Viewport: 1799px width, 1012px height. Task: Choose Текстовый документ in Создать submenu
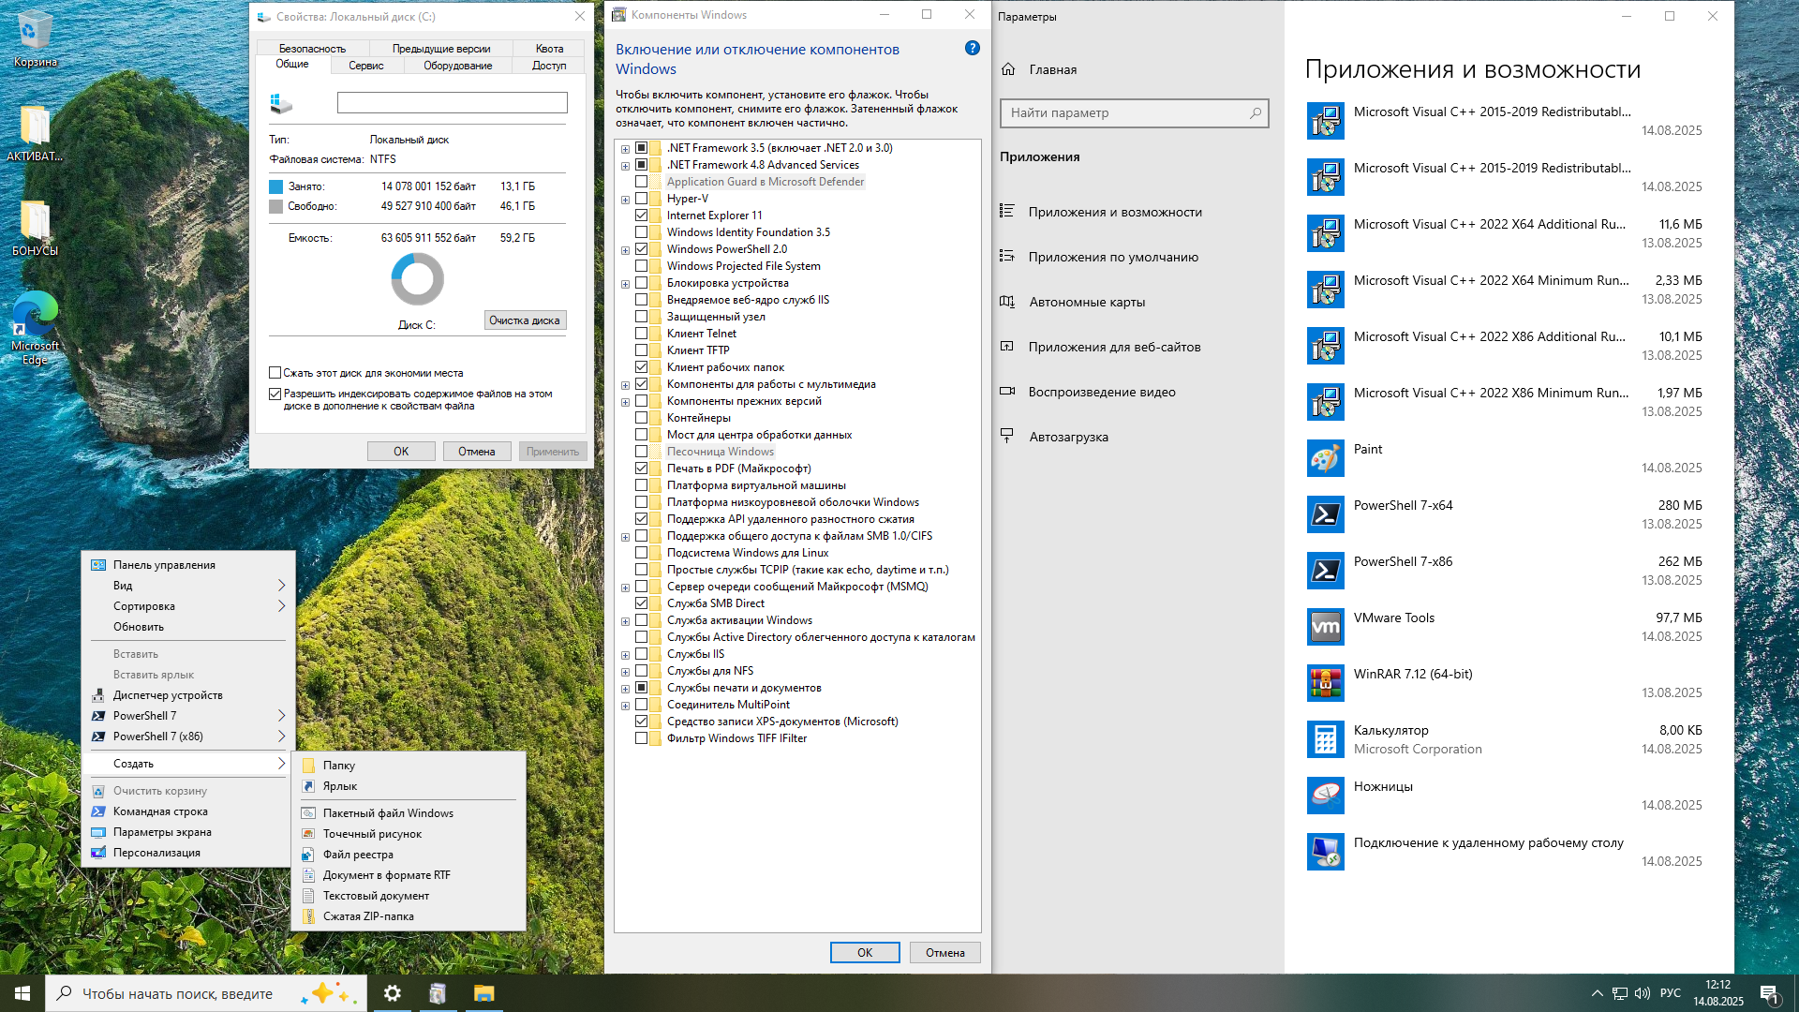[409, 896]
